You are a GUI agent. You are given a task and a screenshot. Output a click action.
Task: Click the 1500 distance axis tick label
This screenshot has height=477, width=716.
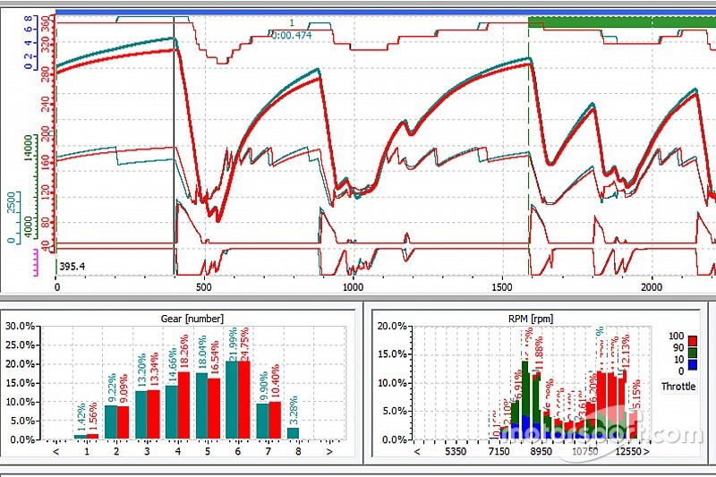(x=501, y=287)
